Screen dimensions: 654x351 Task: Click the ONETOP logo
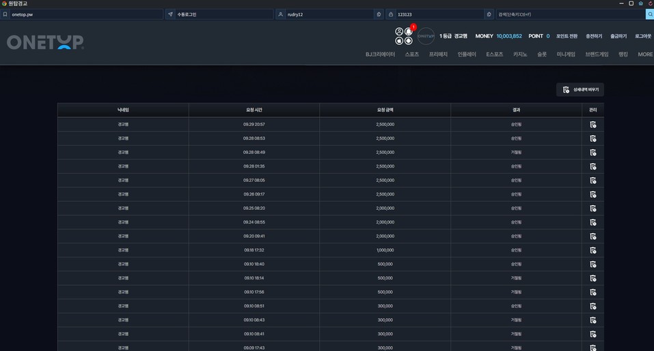[x=45, y=42]
